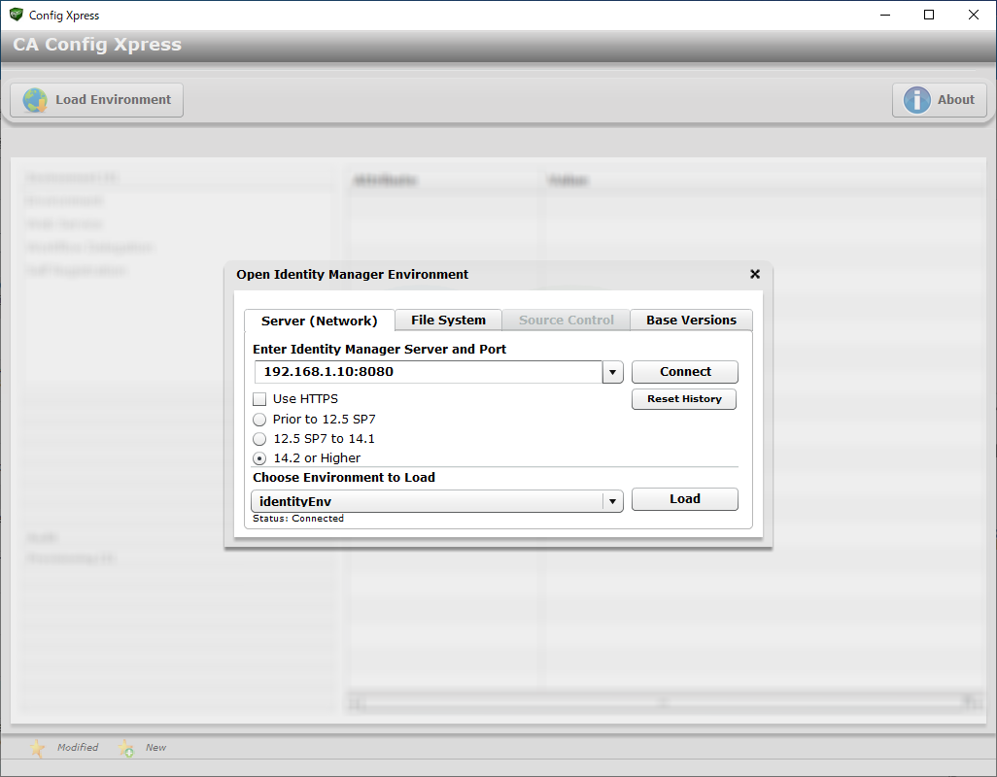Click the Load Environment globe icon
This screenshot has width=997, height=777.
(x=35, y=100)
